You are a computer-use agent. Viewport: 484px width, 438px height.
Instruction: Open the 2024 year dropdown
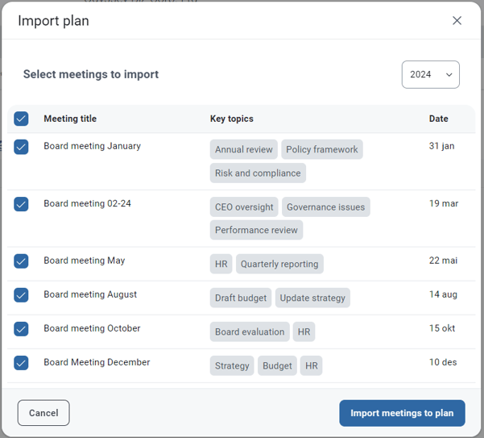click(x=430, y=74)
